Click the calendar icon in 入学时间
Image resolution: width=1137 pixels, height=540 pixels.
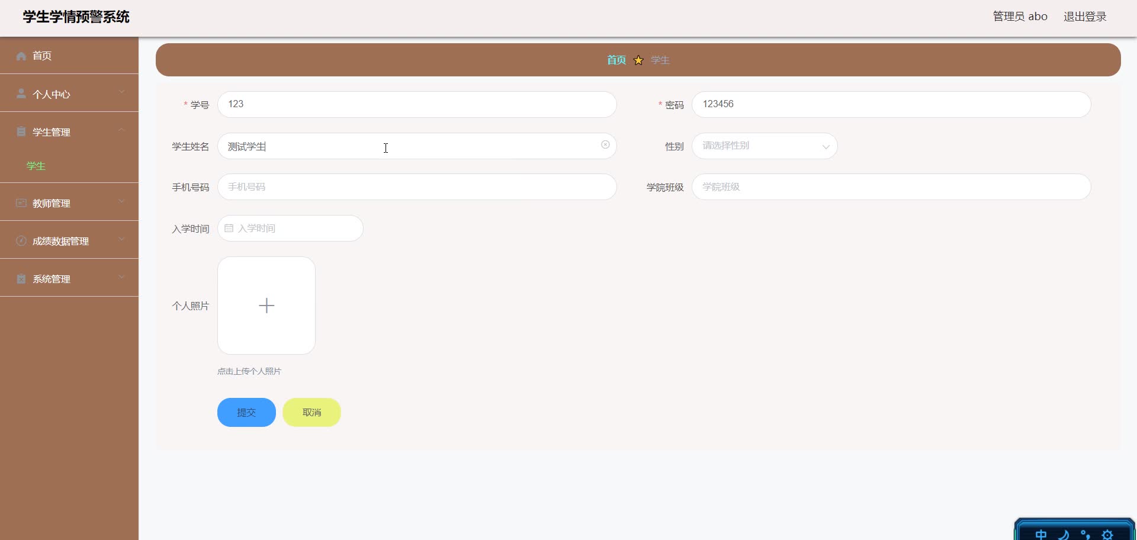coord(229,228)
